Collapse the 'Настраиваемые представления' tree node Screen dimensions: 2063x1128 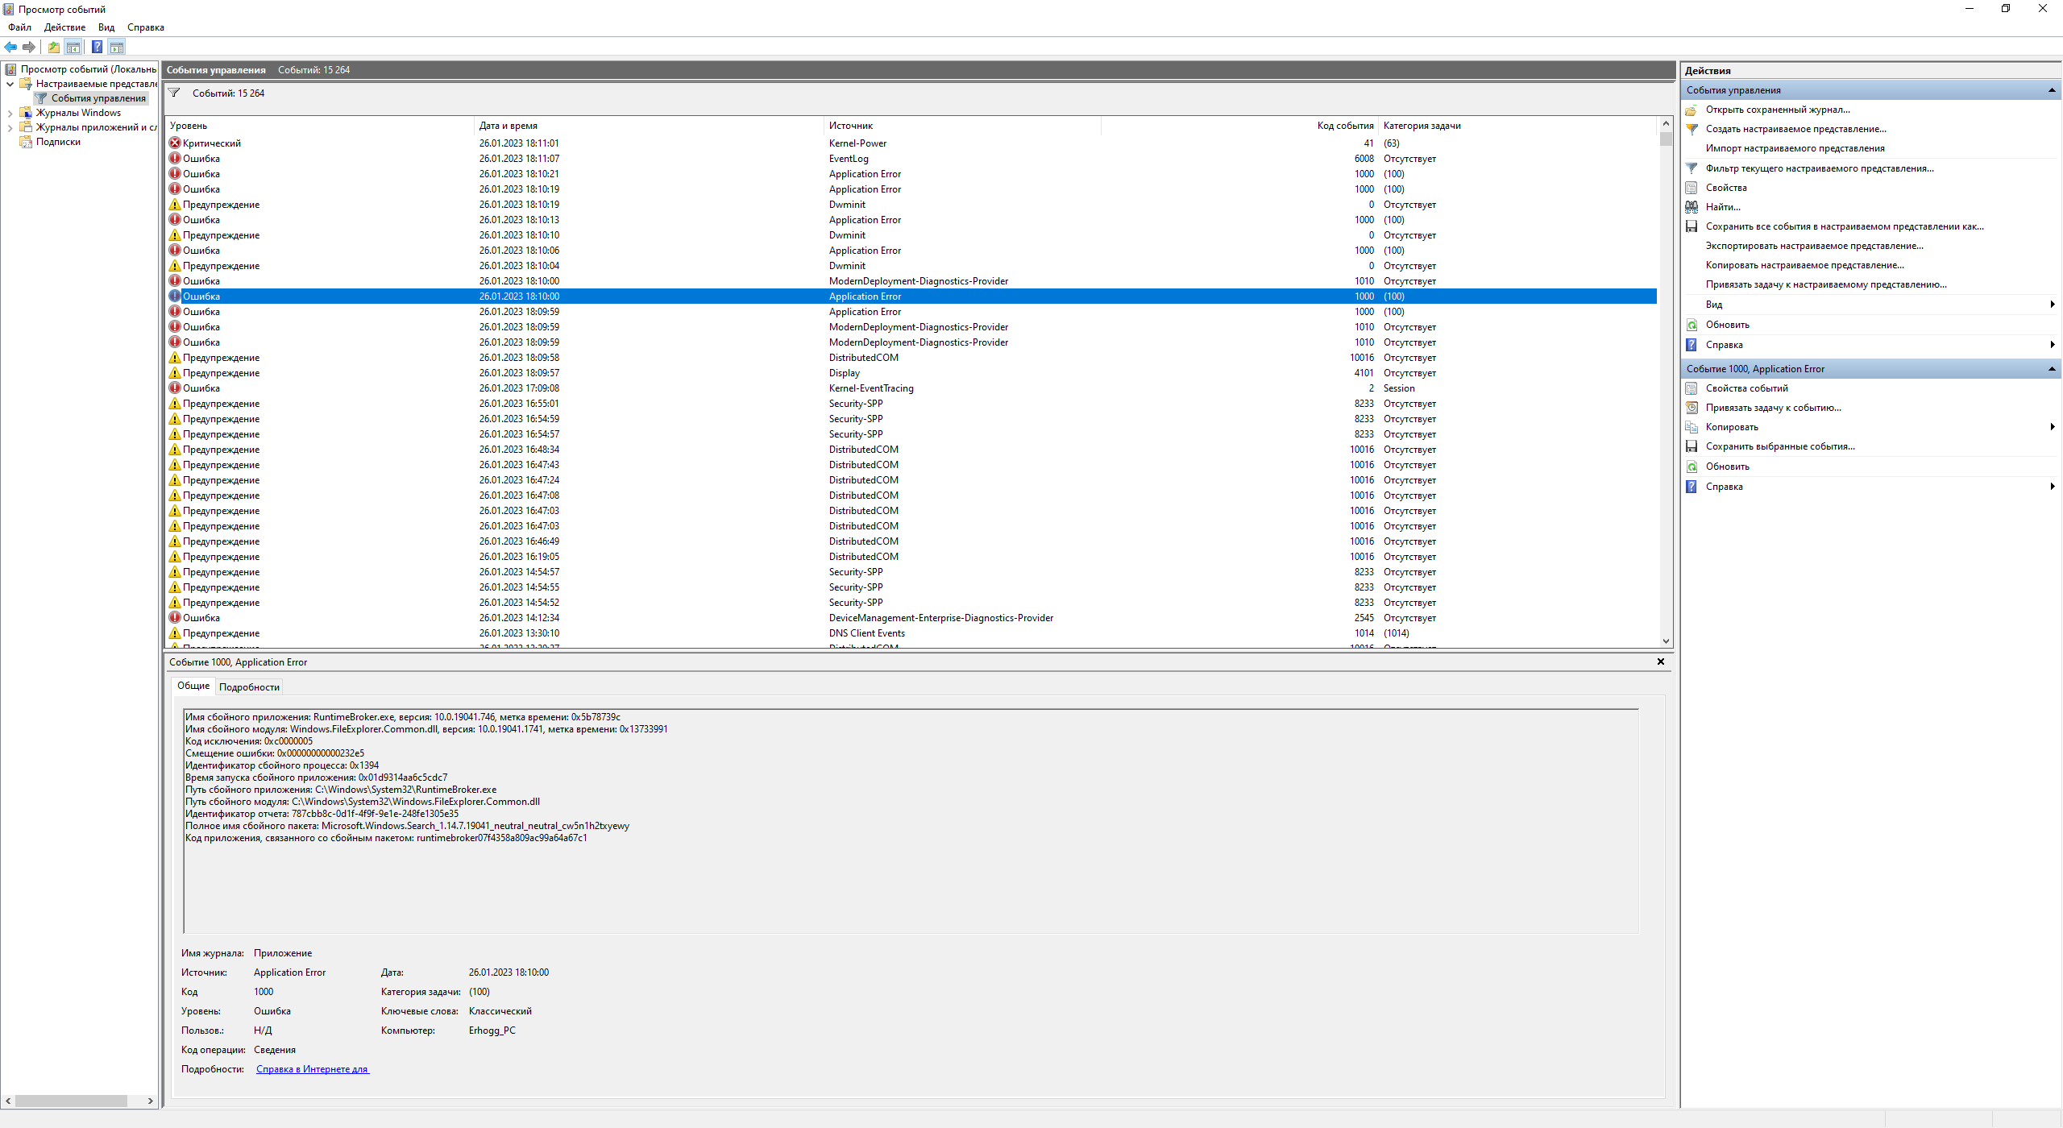click(x=10, y=84)
